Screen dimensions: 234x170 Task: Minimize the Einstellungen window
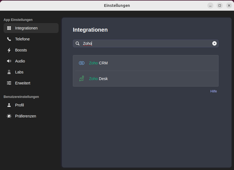(x=210, y=6)
